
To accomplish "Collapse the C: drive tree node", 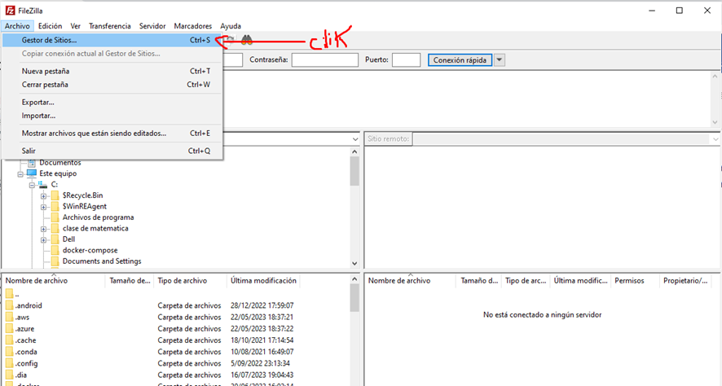I will (x=32, y=185).
